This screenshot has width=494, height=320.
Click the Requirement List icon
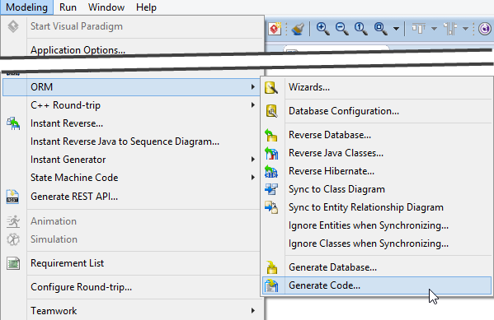coord(13,263)
